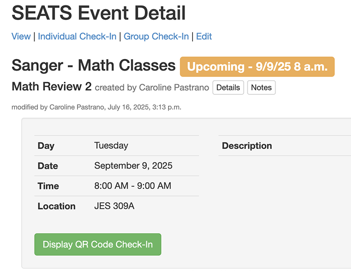351x271 pixels.
Task: Click the 8:00 AM - 9:00 AM time
Action: [x=133, y=186]
